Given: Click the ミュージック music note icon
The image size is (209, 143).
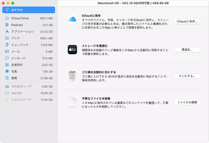Looking at the screenshot, I should pyautogui.click(x=7, y=45).
